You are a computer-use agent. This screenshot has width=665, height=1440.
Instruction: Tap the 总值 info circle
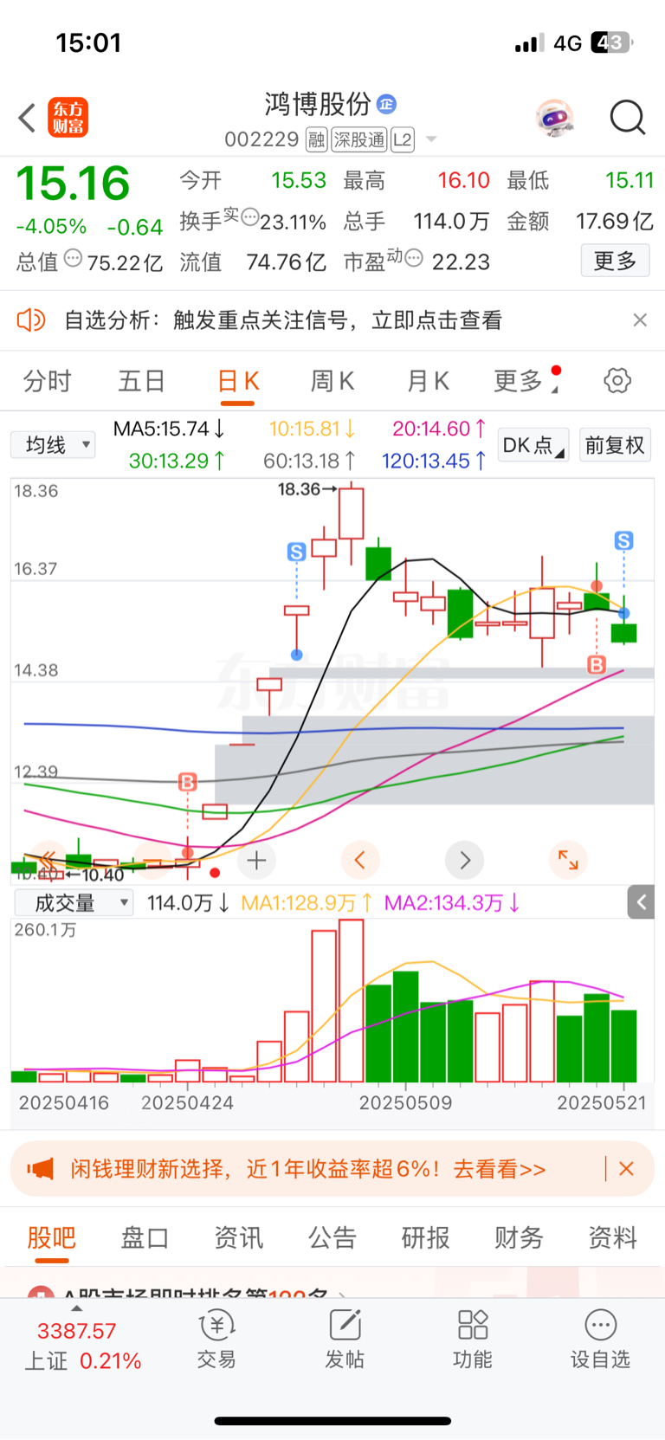(x=73, y=257)
